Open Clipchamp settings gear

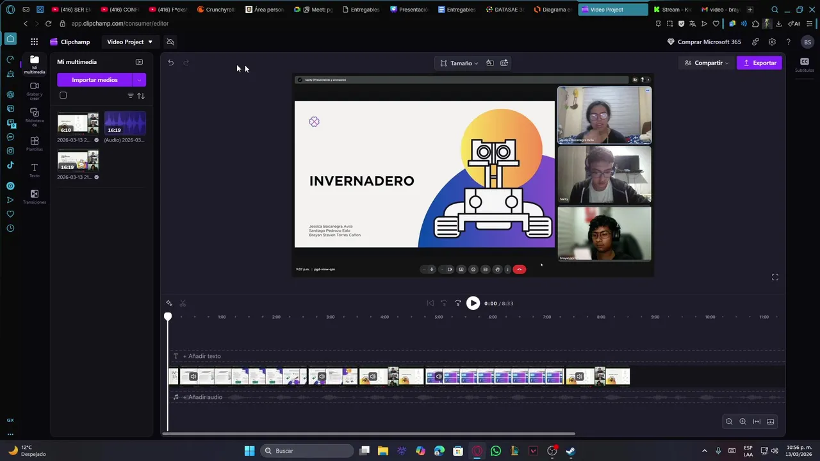click(x=772, y=42)
